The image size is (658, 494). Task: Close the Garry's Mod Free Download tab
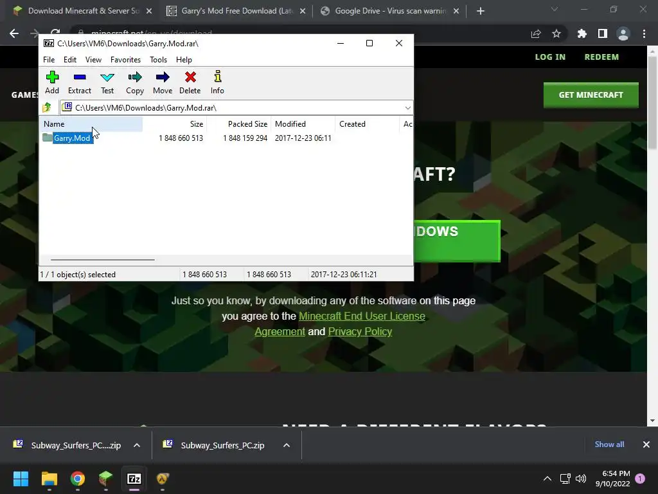(303, 11)
